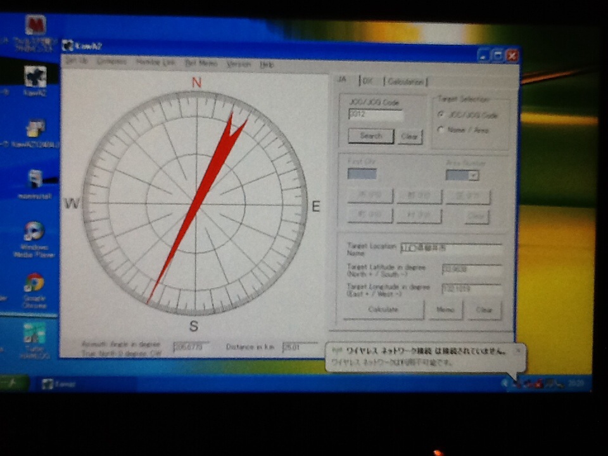This screenshot has height=456, width=608.
Task: Click the taskbar clock
Action: (576, 384)
